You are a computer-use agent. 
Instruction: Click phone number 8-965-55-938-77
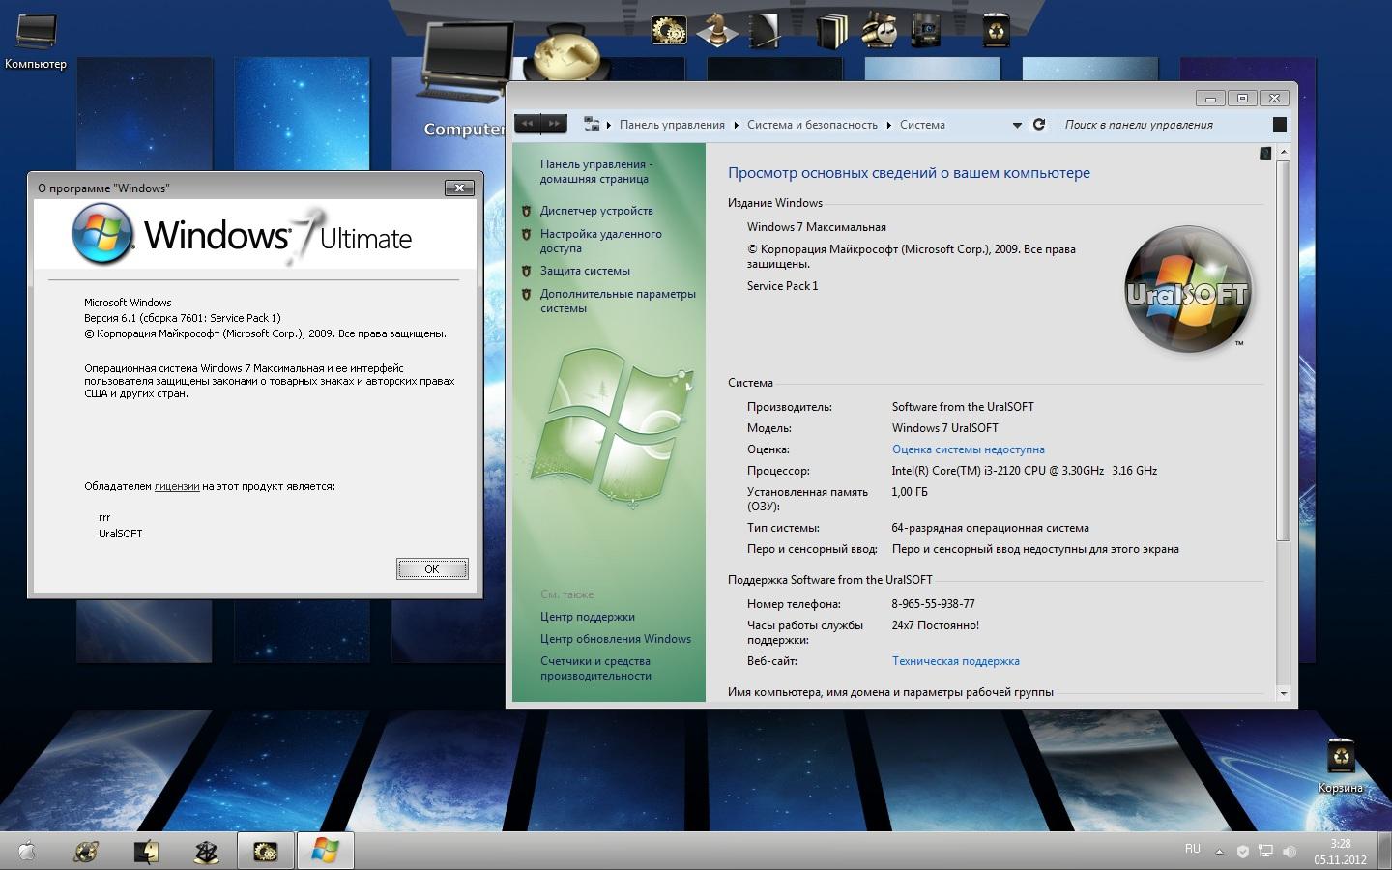[x=933, y=604]
